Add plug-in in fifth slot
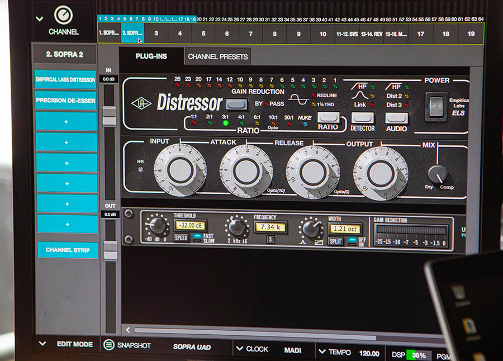Viewport: 503px width, 361px height. point(67,163)
